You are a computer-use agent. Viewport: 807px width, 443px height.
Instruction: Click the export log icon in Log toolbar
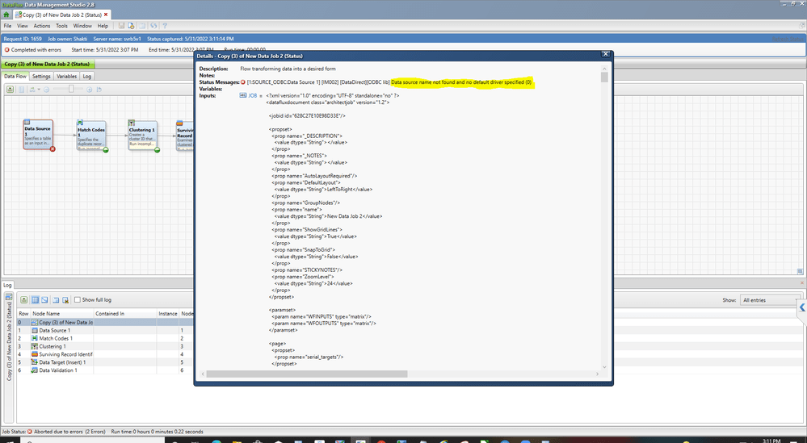click(x=56, y=299)
